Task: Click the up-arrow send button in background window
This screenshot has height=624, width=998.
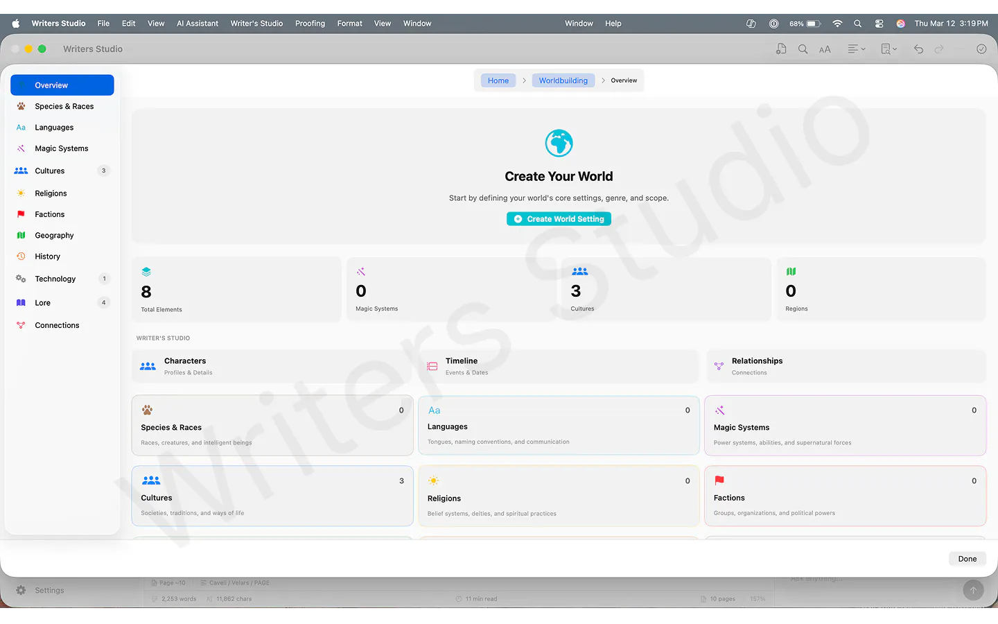Action: point(973,590)
